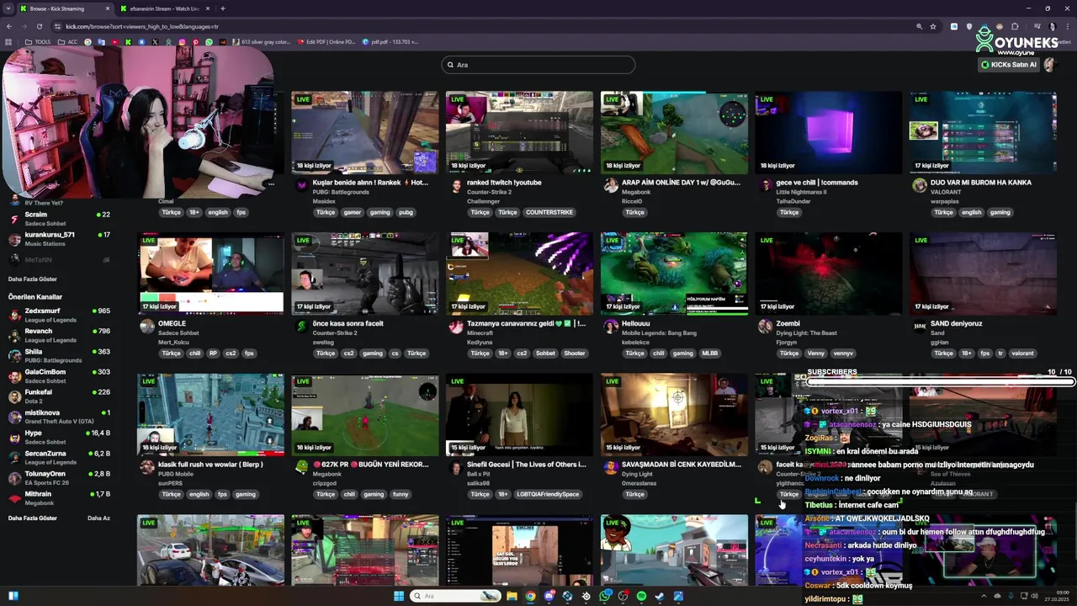Open the Edit PDF Online bookmark
Screen dimensions: 1077x606
point(326,41)
